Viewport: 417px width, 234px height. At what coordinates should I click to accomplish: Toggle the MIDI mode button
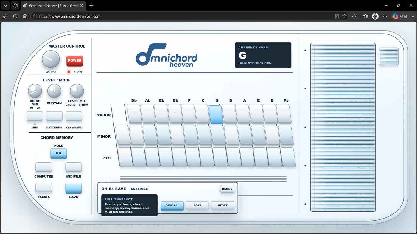tap(35, 117)
